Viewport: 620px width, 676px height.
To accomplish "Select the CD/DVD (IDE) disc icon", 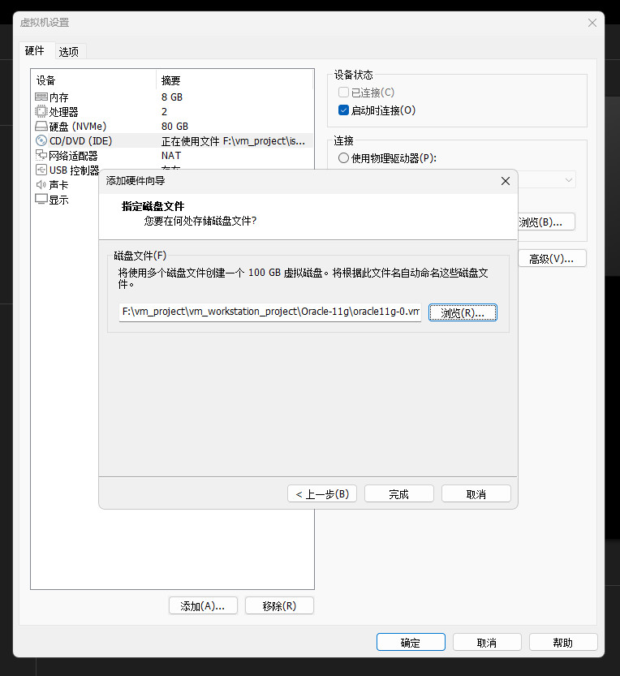I will [41, 141].
